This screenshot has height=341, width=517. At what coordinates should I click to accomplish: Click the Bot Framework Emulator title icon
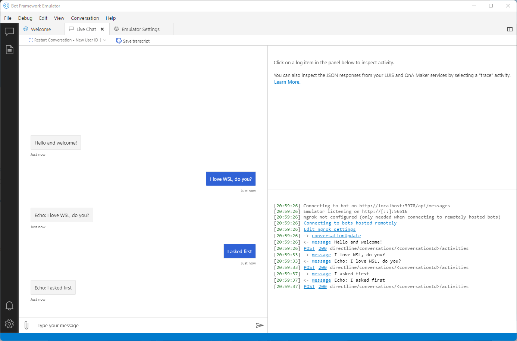[x=6, y=6]
